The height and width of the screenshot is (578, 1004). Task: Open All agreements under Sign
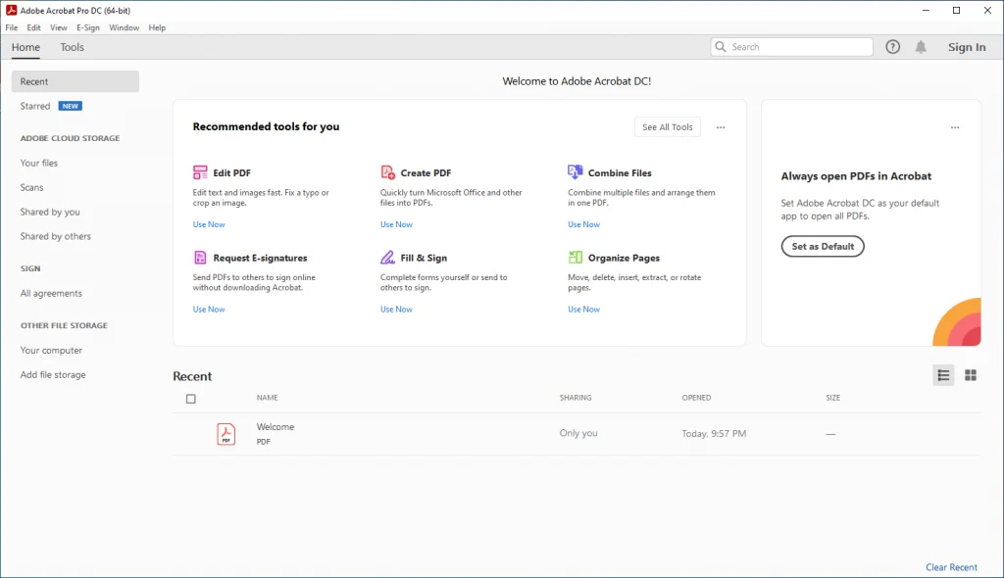(51, 293)
